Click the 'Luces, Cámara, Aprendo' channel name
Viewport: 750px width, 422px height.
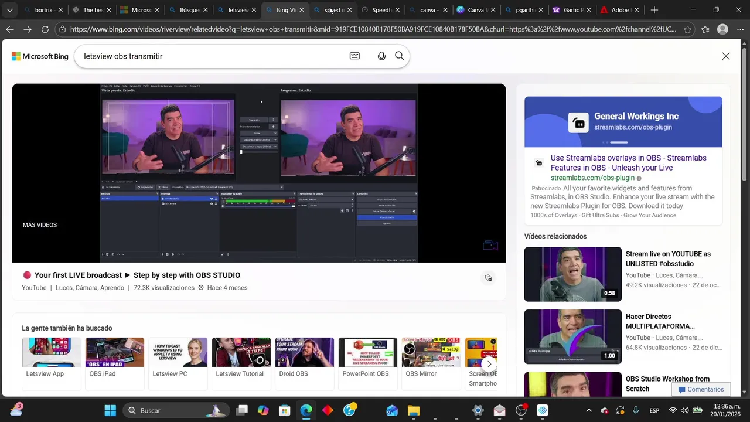click(x=90, y=288)
